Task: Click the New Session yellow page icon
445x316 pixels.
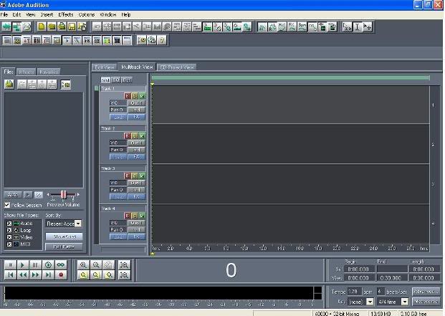Action: click(x=42, y=27)
